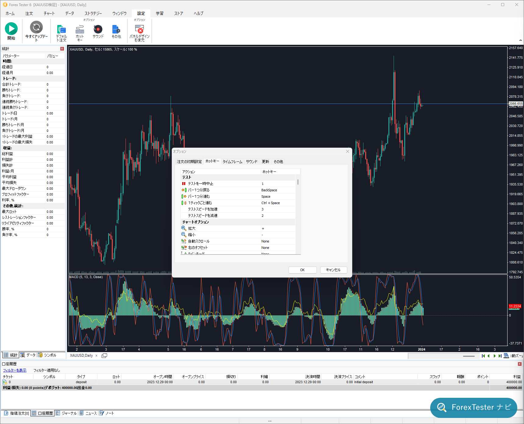Click the restore chart windows icon beside XAUUSD,Daily tab

pyautogui.click(x=104, y=355)
